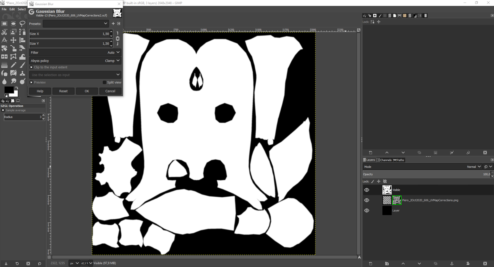The image size is (494, 267).
Task: Select the Rectangle Select tool
Action: click(4, 24)
